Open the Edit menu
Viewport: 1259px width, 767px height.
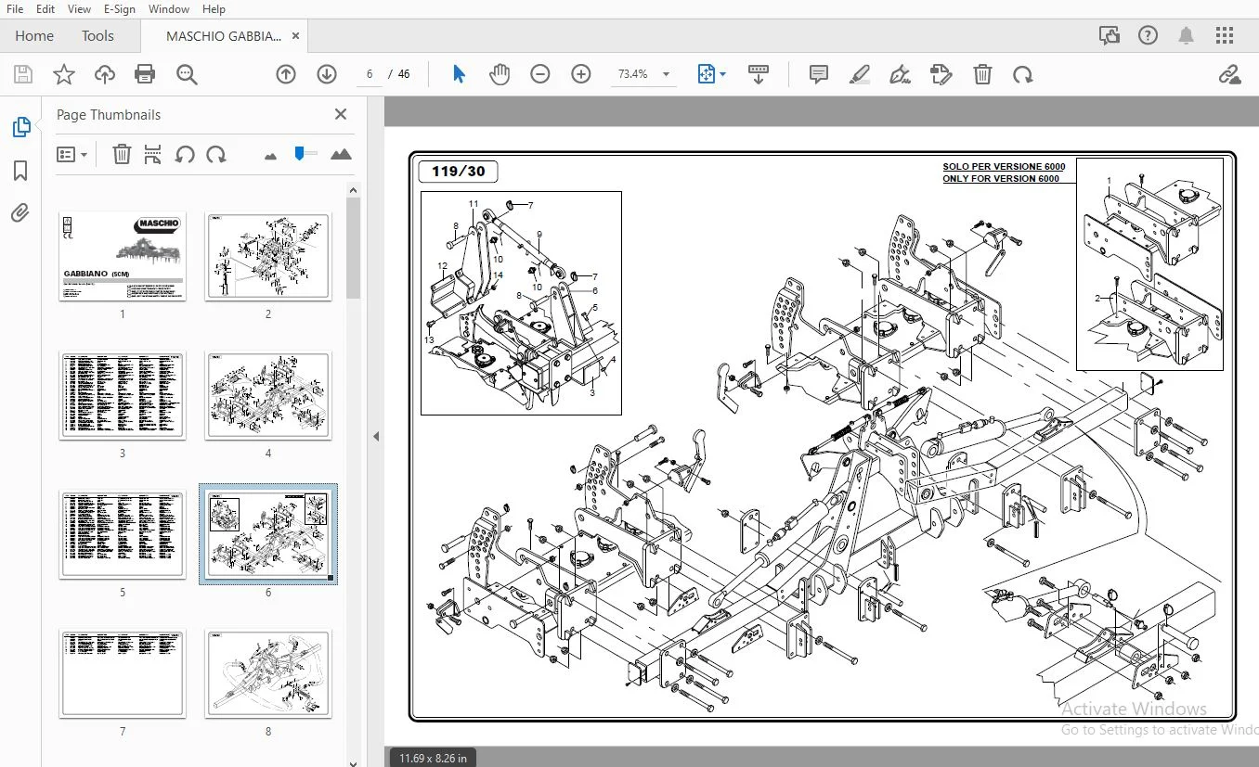coord(45,8)
